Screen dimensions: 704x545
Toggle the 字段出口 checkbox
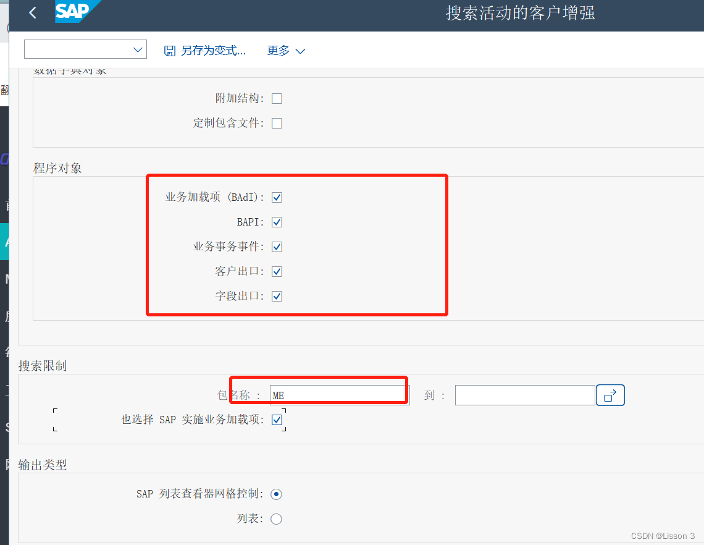coord(277,296)
